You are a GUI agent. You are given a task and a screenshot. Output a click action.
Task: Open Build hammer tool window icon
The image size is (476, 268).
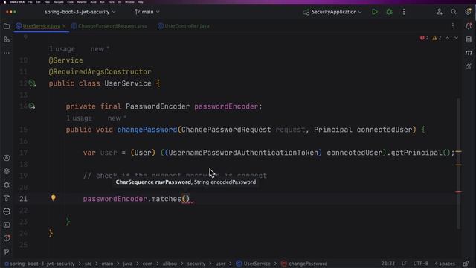point(7,198)
